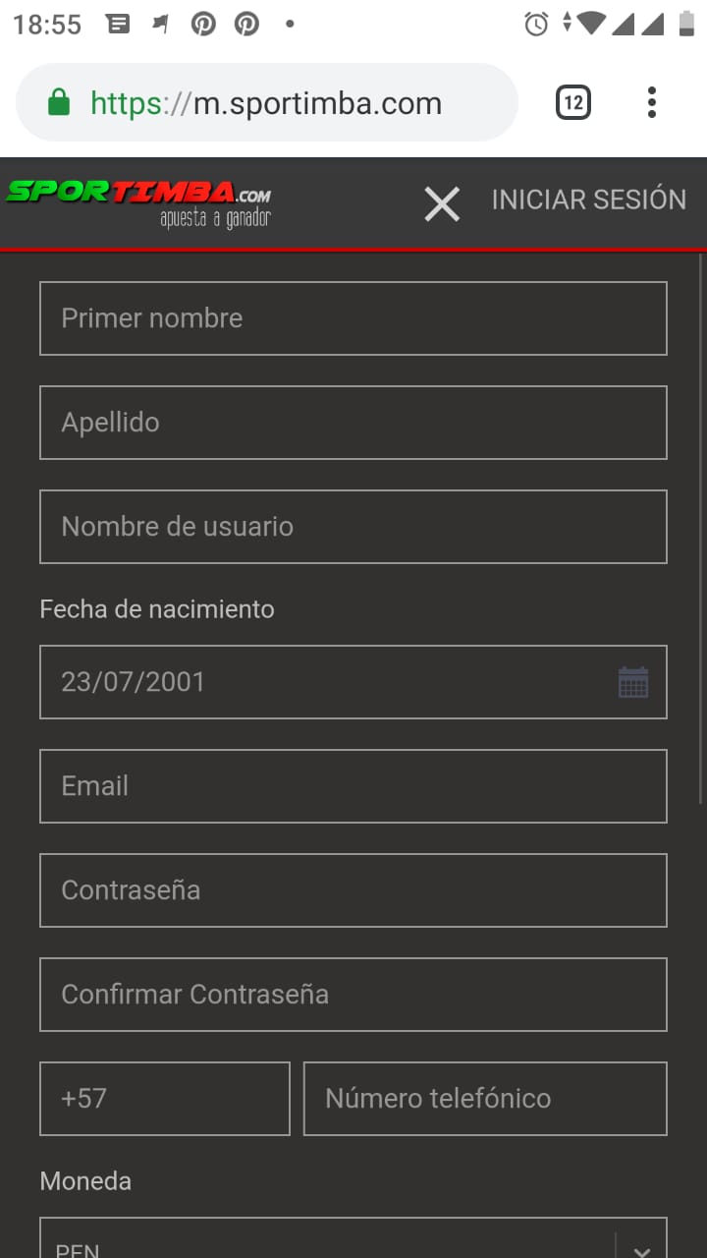Focus the Confirmar Contraseña field
This screenshot has height=1258, width=707.
click(353, 995)
